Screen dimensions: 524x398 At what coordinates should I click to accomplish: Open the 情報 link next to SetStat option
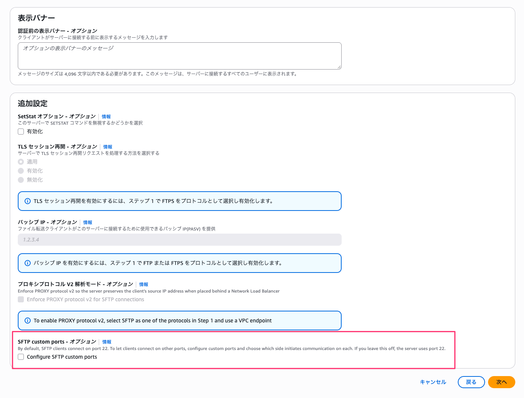pyautogui.click(x=106, y=117)
